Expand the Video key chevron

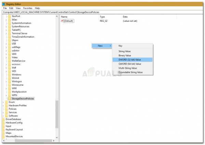[6, 58]
